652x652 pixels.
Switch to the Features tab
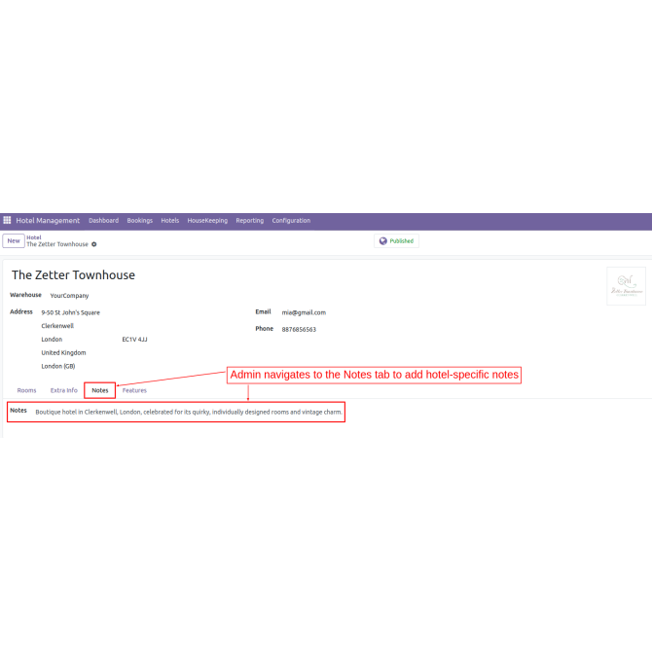134,390
